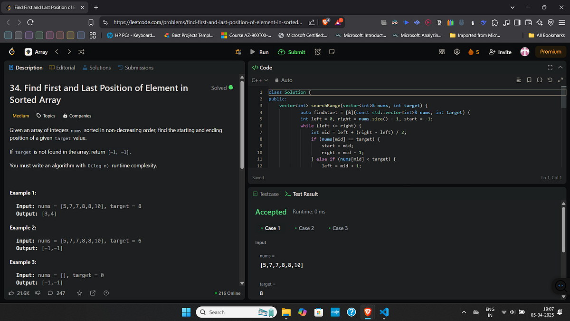
Task: Click the format code braces icon
Action: 540,80
